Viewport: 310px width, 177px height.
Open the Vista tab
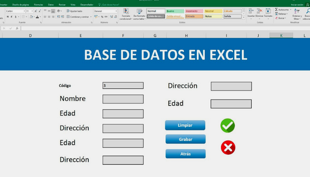pyautogui.click(x=73, y=5)
